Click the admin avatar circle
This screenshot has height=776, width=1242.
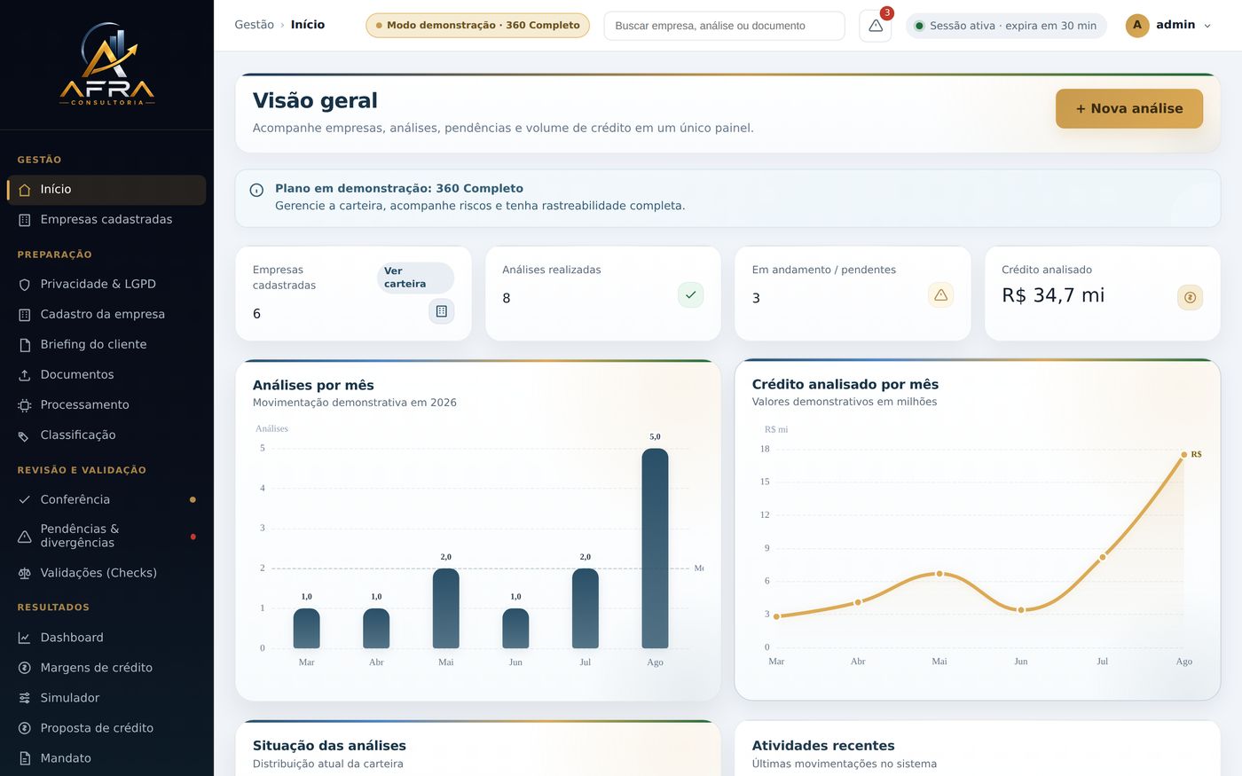(x=1137, y=25)
